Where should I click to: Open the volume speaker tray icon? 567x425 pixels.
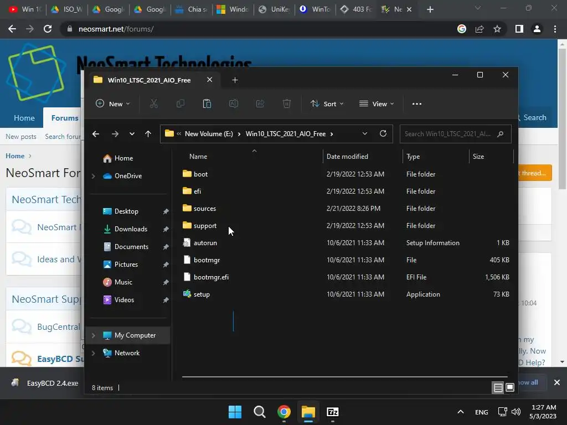pyautogui.click(x=516, y=412)
